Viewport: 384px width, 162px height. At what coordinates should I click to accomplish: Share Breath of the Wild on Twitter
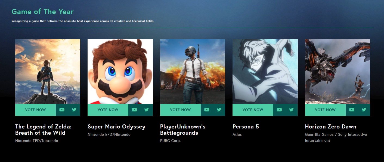[74, 110]
